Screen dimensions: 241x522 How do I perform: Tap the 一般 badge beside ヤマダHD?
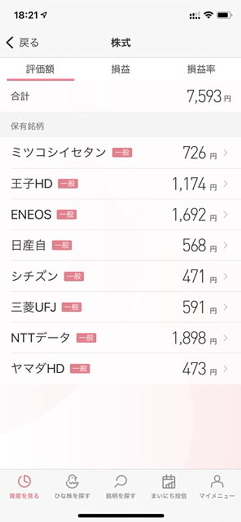[x=80, y=369]
